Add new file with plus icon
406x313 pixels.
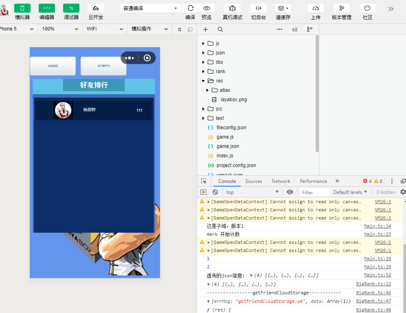[205, 29]
